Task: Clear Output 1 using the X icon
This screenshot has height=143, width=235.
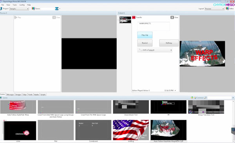Action: (172, 17)
